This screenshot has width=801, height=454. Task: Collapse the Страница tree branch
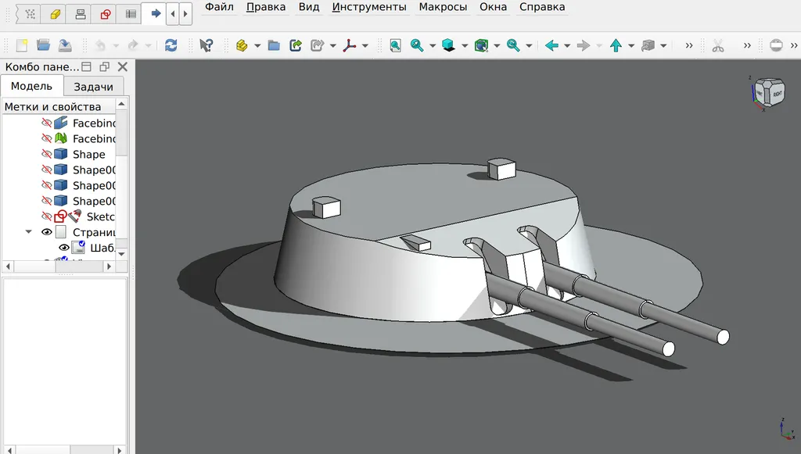click(x=28, y=231)
